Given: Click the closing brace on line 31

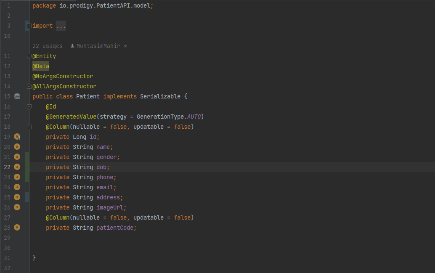Looking at the screenshot, I should coord(34,258).
